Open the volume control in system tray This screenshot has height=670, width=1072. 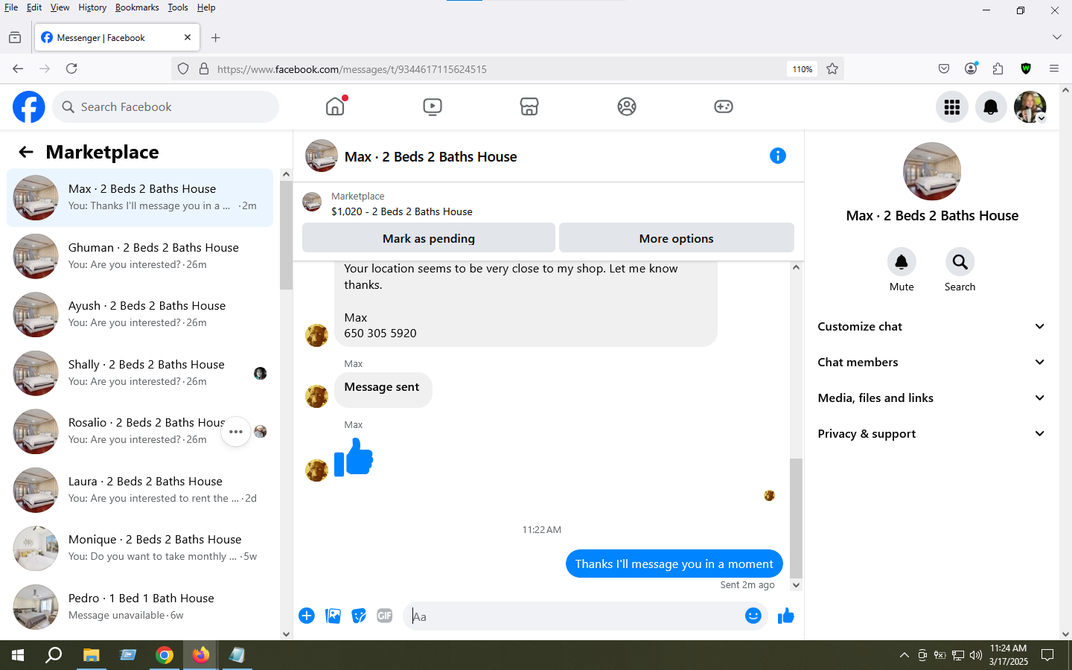pyautogui.click(x=976, y=655)
